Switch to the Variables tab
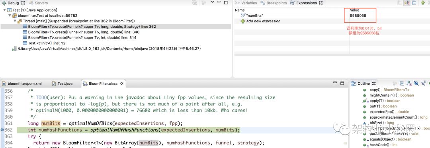The width and height of the screenshot is (430, 148). [x=246, y=3]
